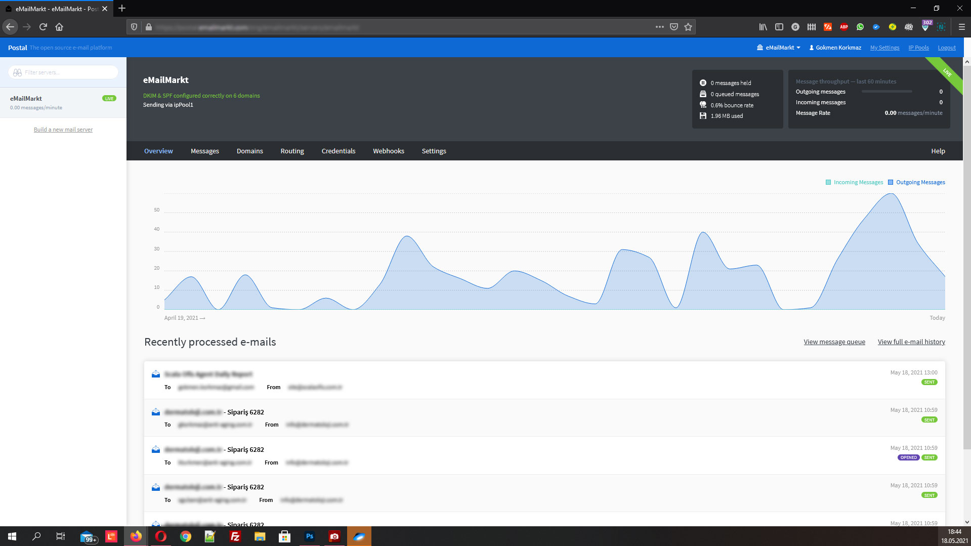Open the Help page
971x546 pixels.
click(938, 151)
